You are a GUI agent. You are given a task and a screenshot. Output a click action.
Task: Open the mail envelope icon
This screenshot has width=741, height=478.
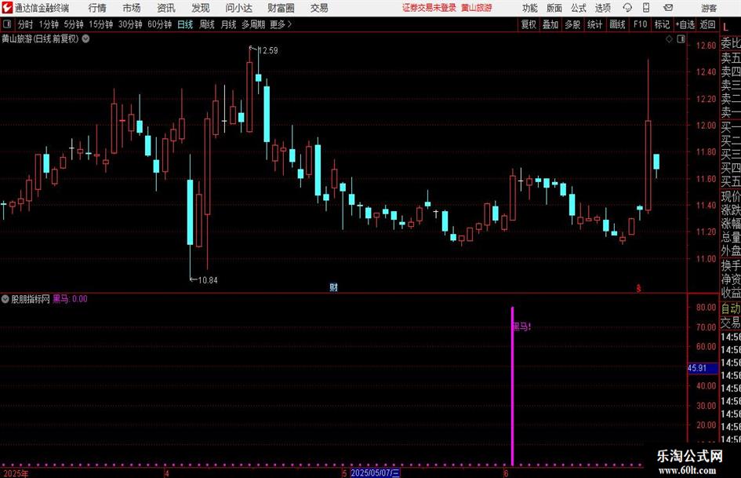668,8
